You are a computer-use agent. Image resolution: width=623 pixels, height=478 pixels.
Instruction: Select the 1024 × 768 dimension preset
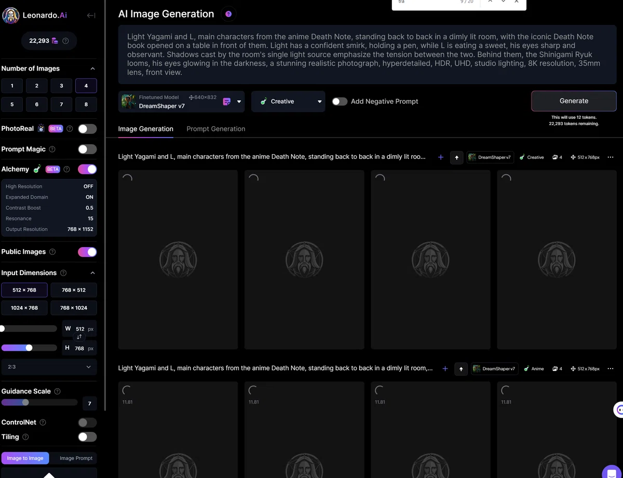(x=24, y=308)
